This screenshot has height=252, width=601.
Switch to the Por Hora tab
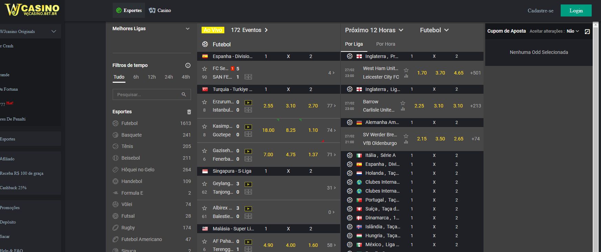(386, 44)
